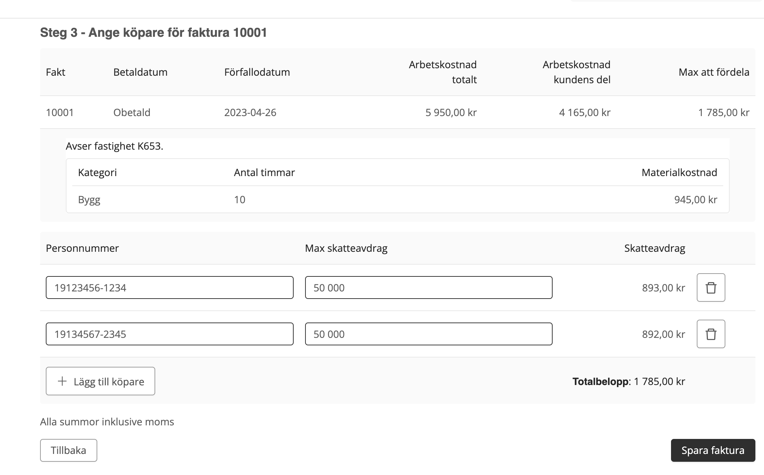Select the Max att fördela header
Image resolution: width=764 pixels, height=475 pixels.
[x=714, y=72]
